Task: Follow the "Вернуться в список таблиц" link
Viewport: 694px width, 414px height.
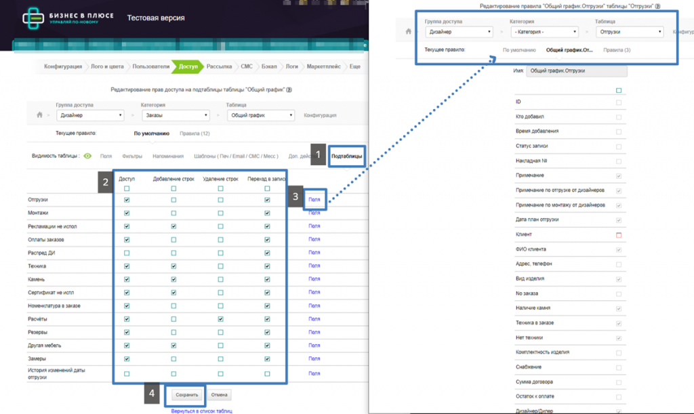Action: tap(201, 411)
